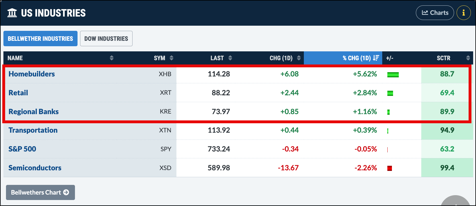Click the XTN symbol cell
Image resolution: width=476 pixels, height=206 pixels.
coord(165,130)
